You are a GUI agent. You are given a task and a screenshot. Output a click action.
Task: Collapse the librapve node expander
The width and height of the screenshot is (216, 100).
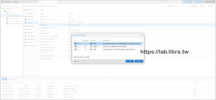click(x=4, y=11)
